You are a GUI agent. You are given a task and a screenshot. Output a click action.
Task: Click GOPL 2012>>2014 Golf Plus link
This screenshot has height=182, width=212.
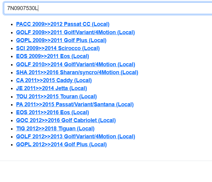coord(61,144)
